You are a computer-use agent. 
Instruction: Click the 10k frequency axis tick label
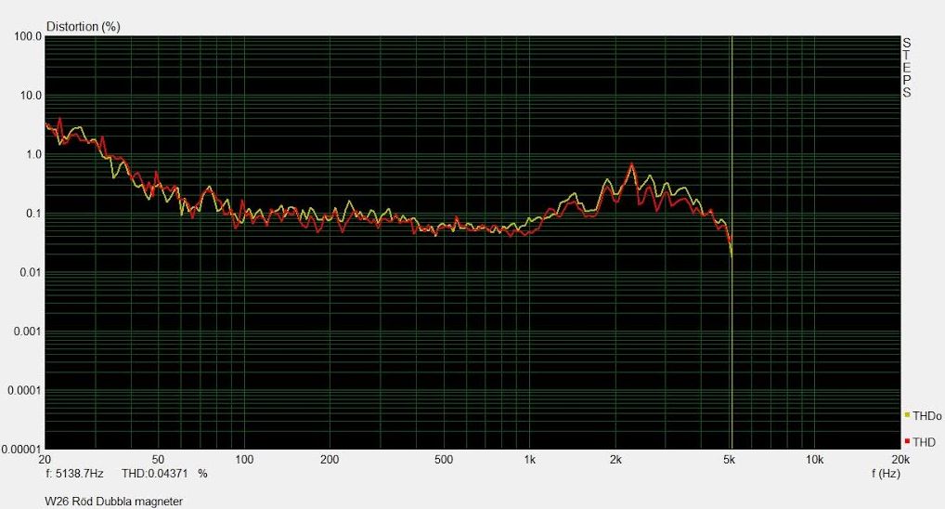point(814,460)
